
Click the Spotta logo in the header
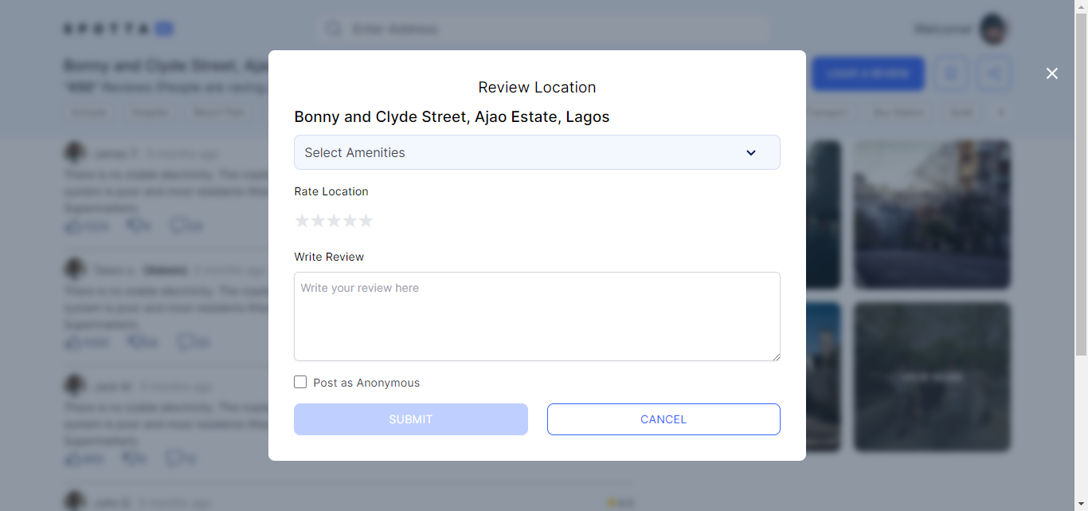pos(119,29)
